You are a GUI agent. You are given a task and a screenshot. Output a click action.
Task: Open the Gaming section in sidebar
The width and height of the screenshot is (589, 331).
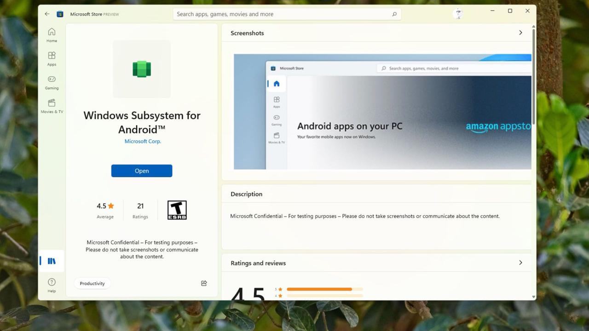pos(52,82)
